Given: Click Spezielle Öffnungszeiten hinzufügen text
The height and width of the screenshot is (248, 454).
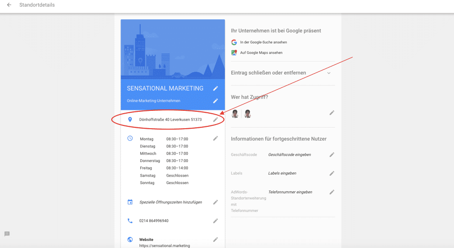Looking at the screenshot, I should coord(170,202).
